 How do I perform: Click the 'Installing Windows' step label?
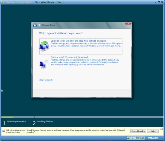pyautogui.click(x=45, y=121)
